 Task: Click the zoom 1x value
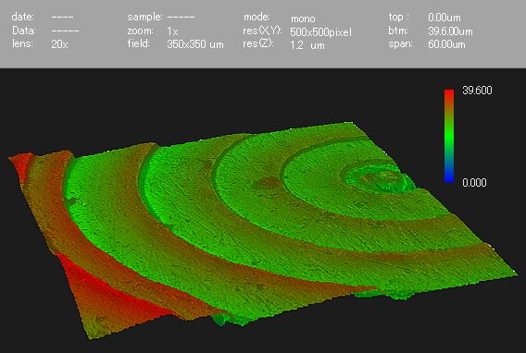pos(172,31)
